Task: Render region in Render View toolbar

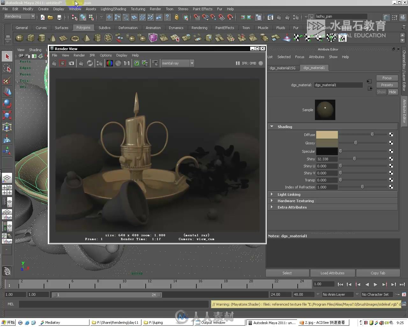Action: (x=63, y=63)
